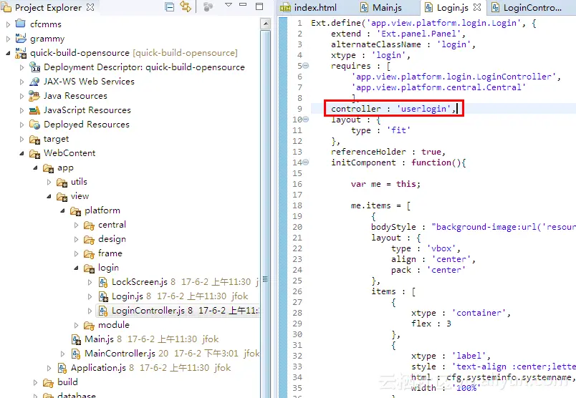Collapse the WebContent folder
The width and height of the screenshot is (576, 398).
pyautogui.click(x=21, y=153)
